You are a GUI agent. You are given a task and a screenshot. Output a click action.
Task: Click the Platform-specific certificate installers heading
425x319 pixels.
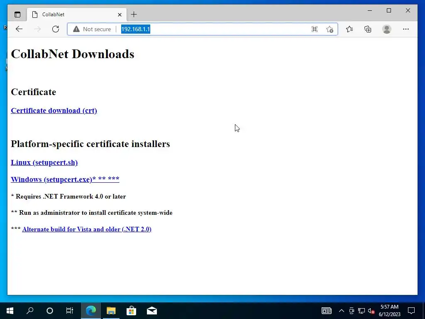point(90,144)
